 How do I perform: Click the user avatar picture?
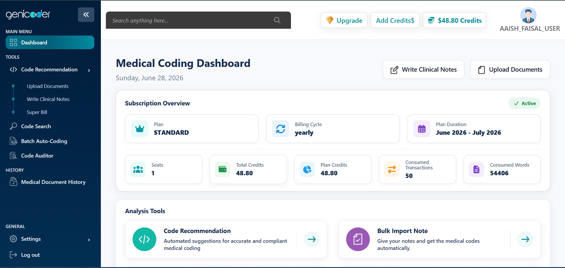[x=528, y=15]
